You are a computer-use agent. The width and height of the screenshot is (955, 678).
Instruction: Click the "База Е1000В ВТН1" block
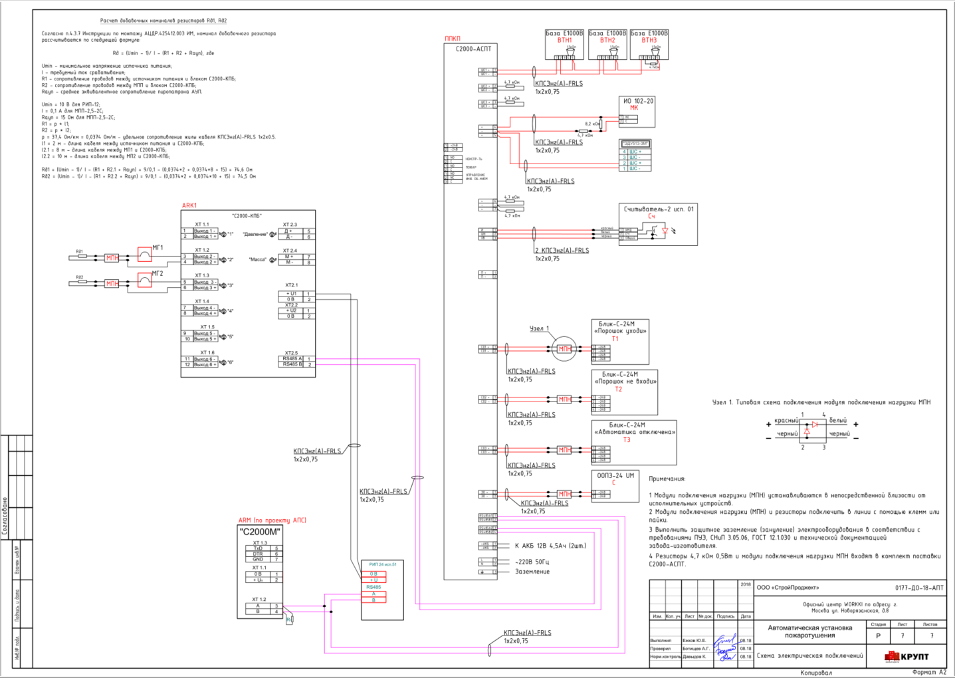point(564,45)
